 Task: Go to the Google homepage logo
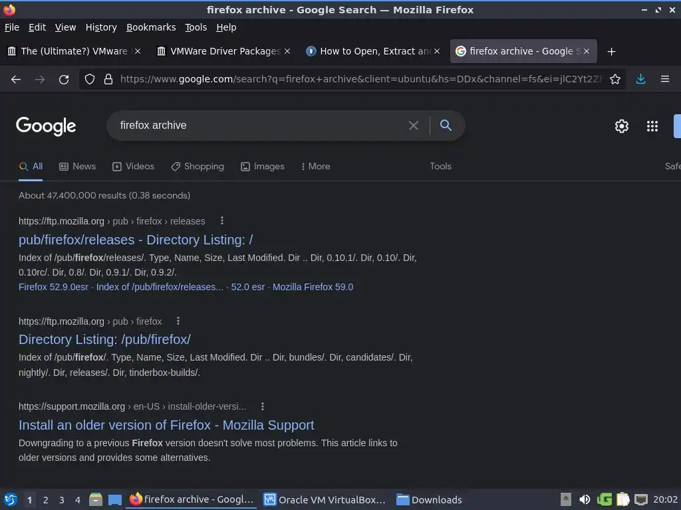[x=46, y=126]
